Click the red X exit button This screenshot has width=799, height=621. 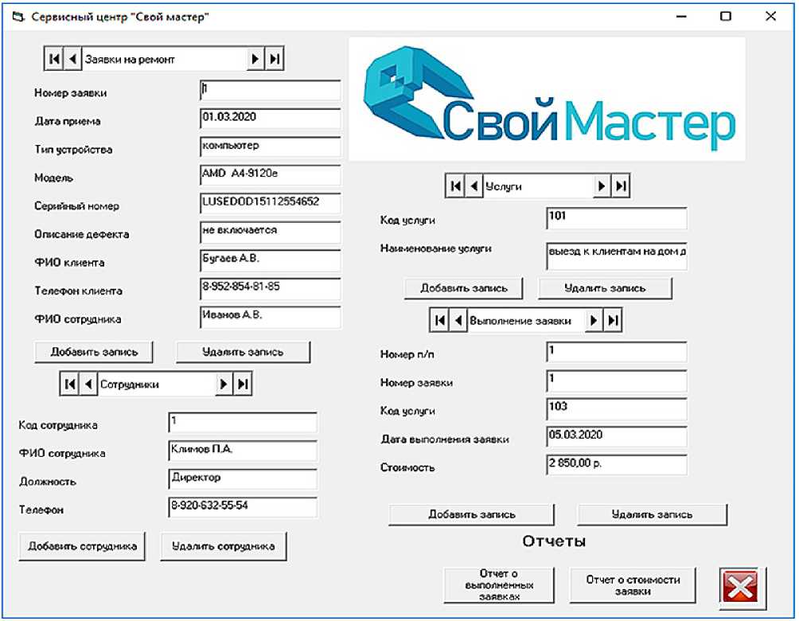742,588
